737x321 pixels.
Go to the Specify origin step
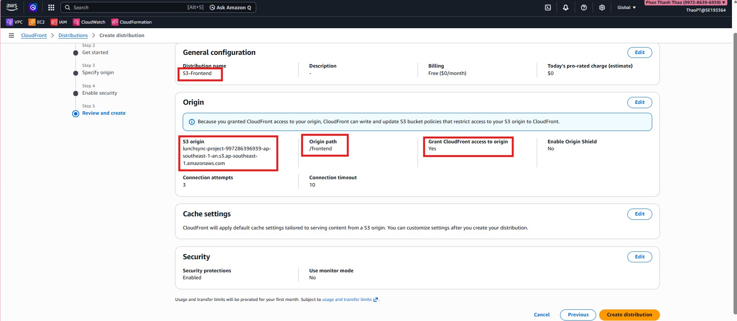(x=98, y=73)
